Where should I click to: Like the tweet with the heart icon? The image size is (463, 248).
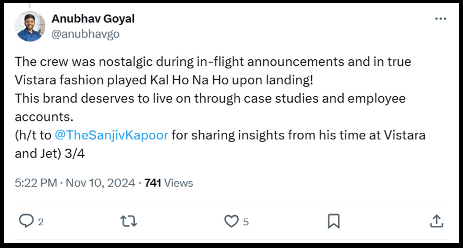click(x=232, y=221)
